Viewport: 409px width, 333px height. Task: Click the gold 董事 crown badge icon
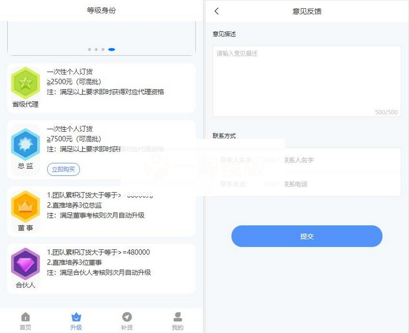25,206
